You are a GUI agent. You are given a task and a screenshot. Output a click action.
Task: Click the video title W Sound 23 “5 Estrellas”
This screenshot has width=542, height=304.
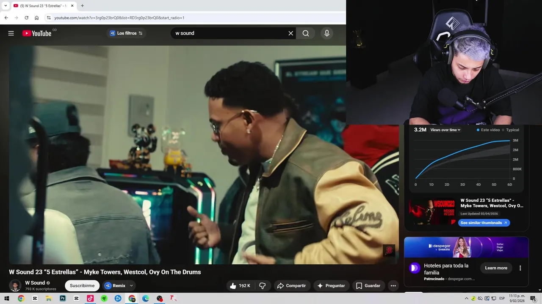point(105,272)
